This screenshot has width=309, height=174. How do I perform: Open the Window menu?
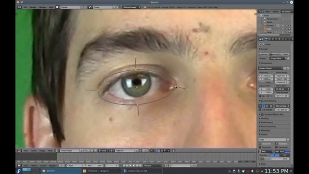[x=42, y=7]
